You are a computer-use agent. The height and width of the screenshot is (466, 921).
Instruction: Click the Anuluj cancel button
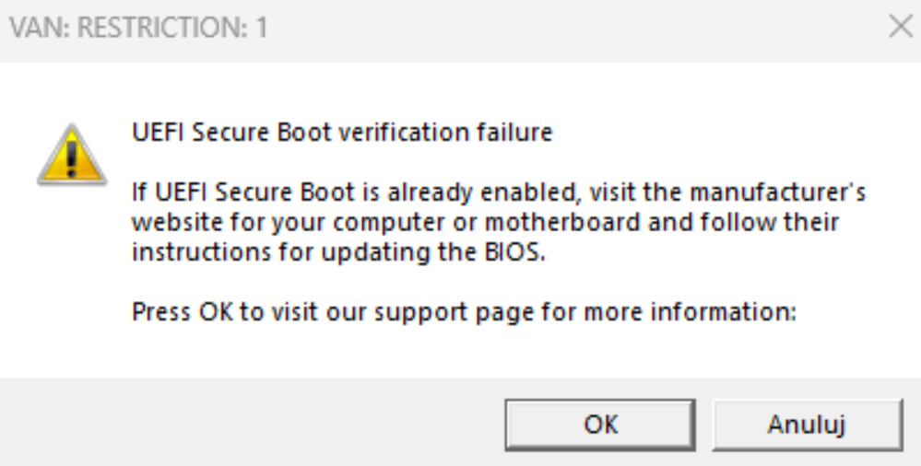pyautogui.click(x=808, y=425)
